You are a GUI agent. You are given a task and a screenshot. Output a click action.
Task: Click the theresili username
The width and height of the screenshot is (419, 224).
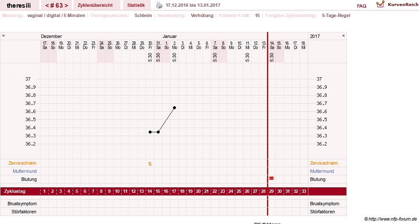pos(19,6)
